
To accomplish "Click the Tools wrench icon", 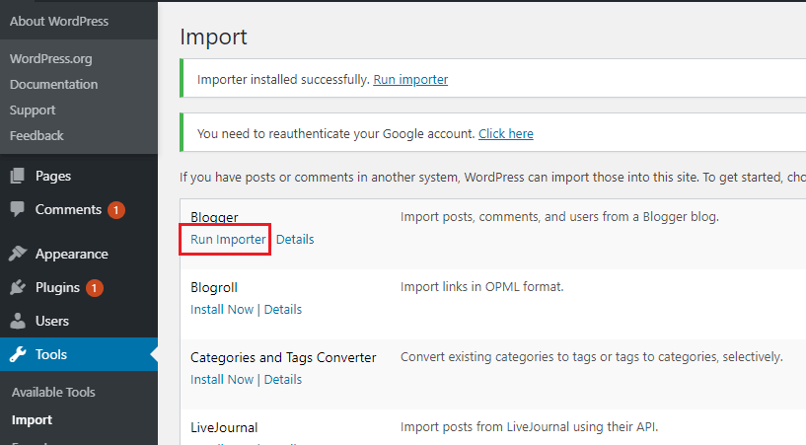I will tap(18, 354).
